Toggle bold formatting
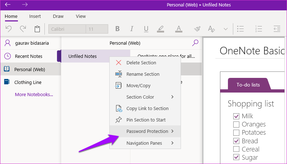Screen dimensions: 287x164 pos(117,29)
